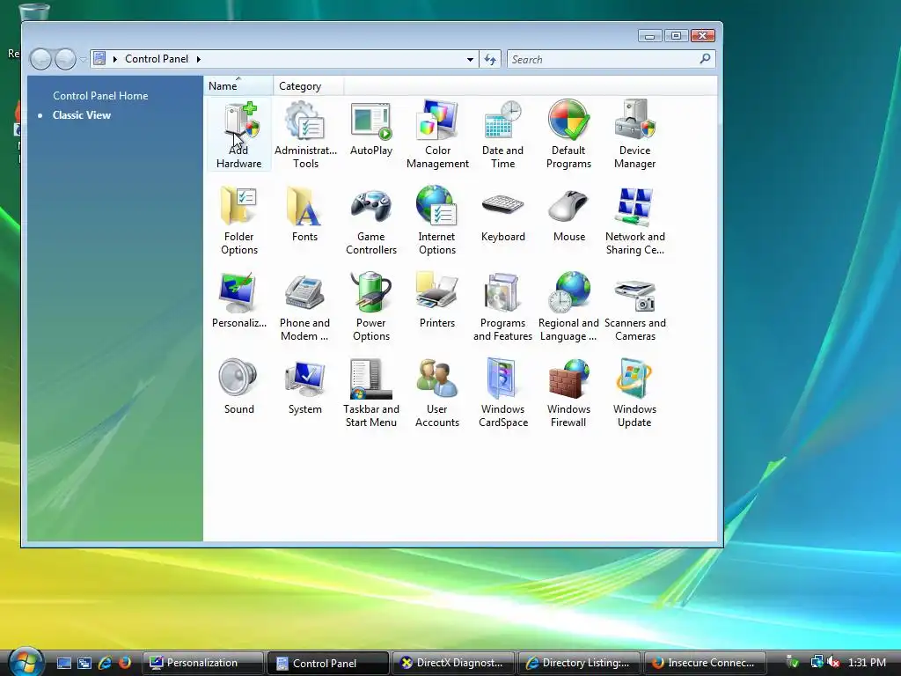
Task: Open Date and Time icon
Action: point(502,135)
